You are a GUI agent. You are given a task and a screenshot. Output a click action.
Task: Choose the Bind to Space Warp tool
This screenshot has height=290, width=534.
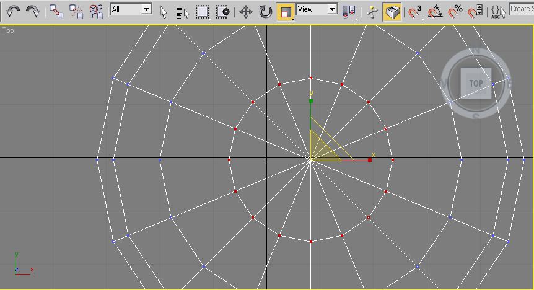click(96, 11)
